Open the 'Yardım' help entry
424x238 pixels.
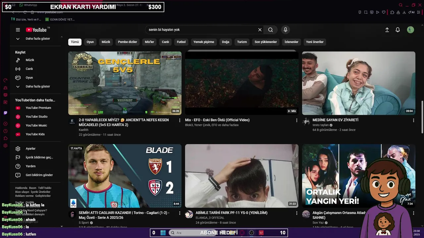coord(30,166)
